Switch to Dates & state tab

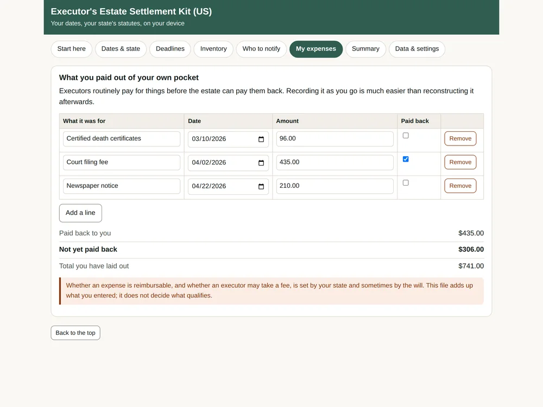click(121, 49)
